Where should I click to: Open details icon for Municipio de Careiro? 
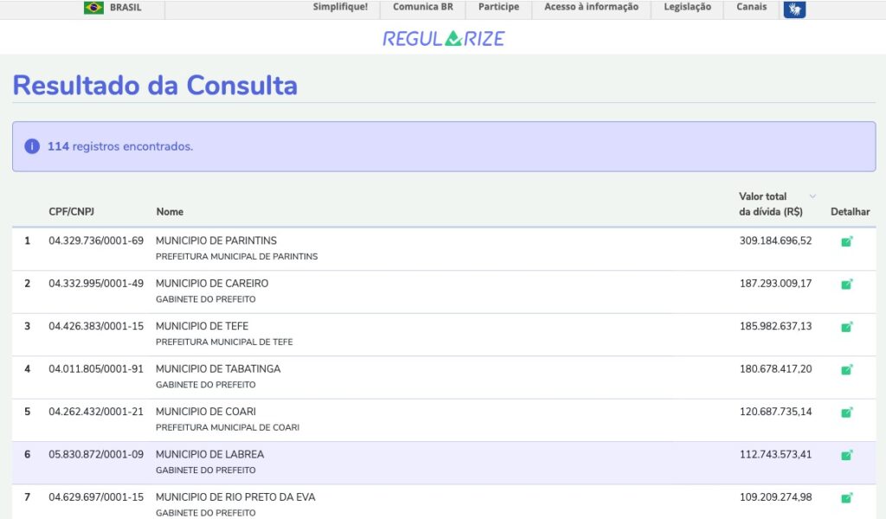(x=846, y=284)
